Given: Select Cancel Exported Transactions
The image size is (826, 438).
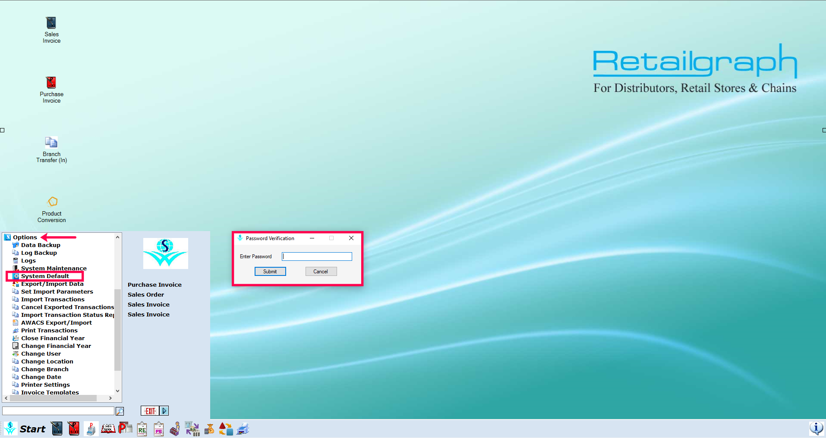Looking at the screenshot, I should 68,307.
